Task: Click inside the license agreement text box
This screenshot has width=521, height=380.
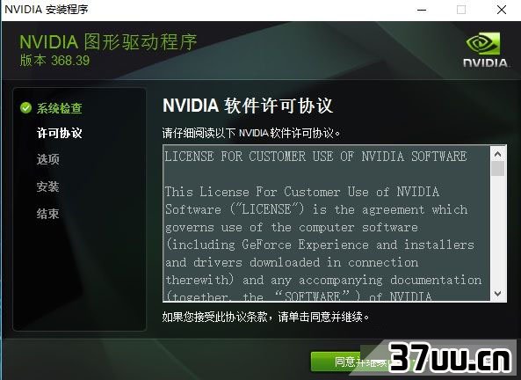Action: click(x=327, y=223)
